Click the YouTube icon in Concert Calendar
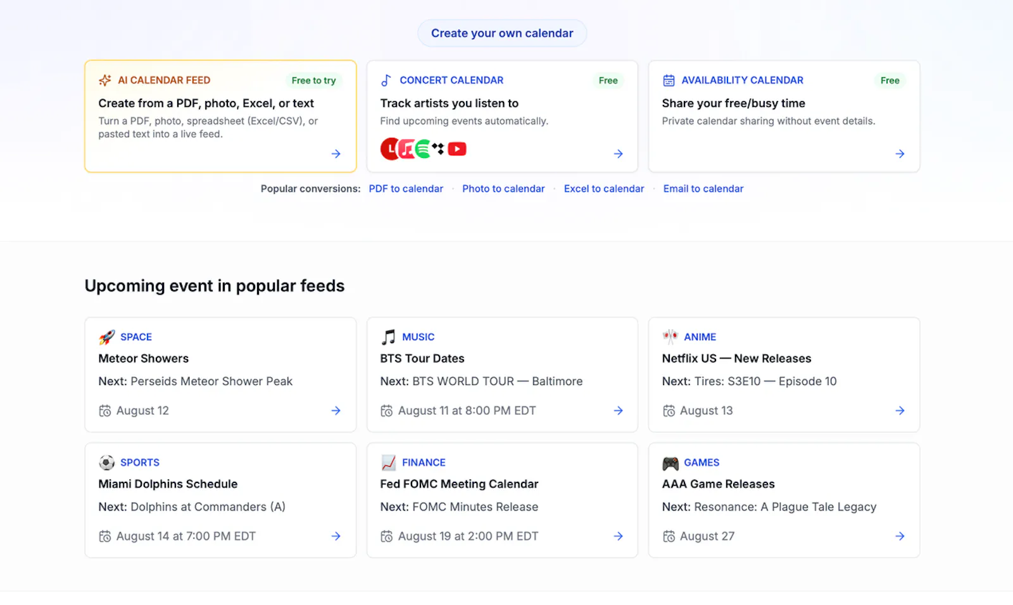1013x605 pixels. [x=457, y=149]
